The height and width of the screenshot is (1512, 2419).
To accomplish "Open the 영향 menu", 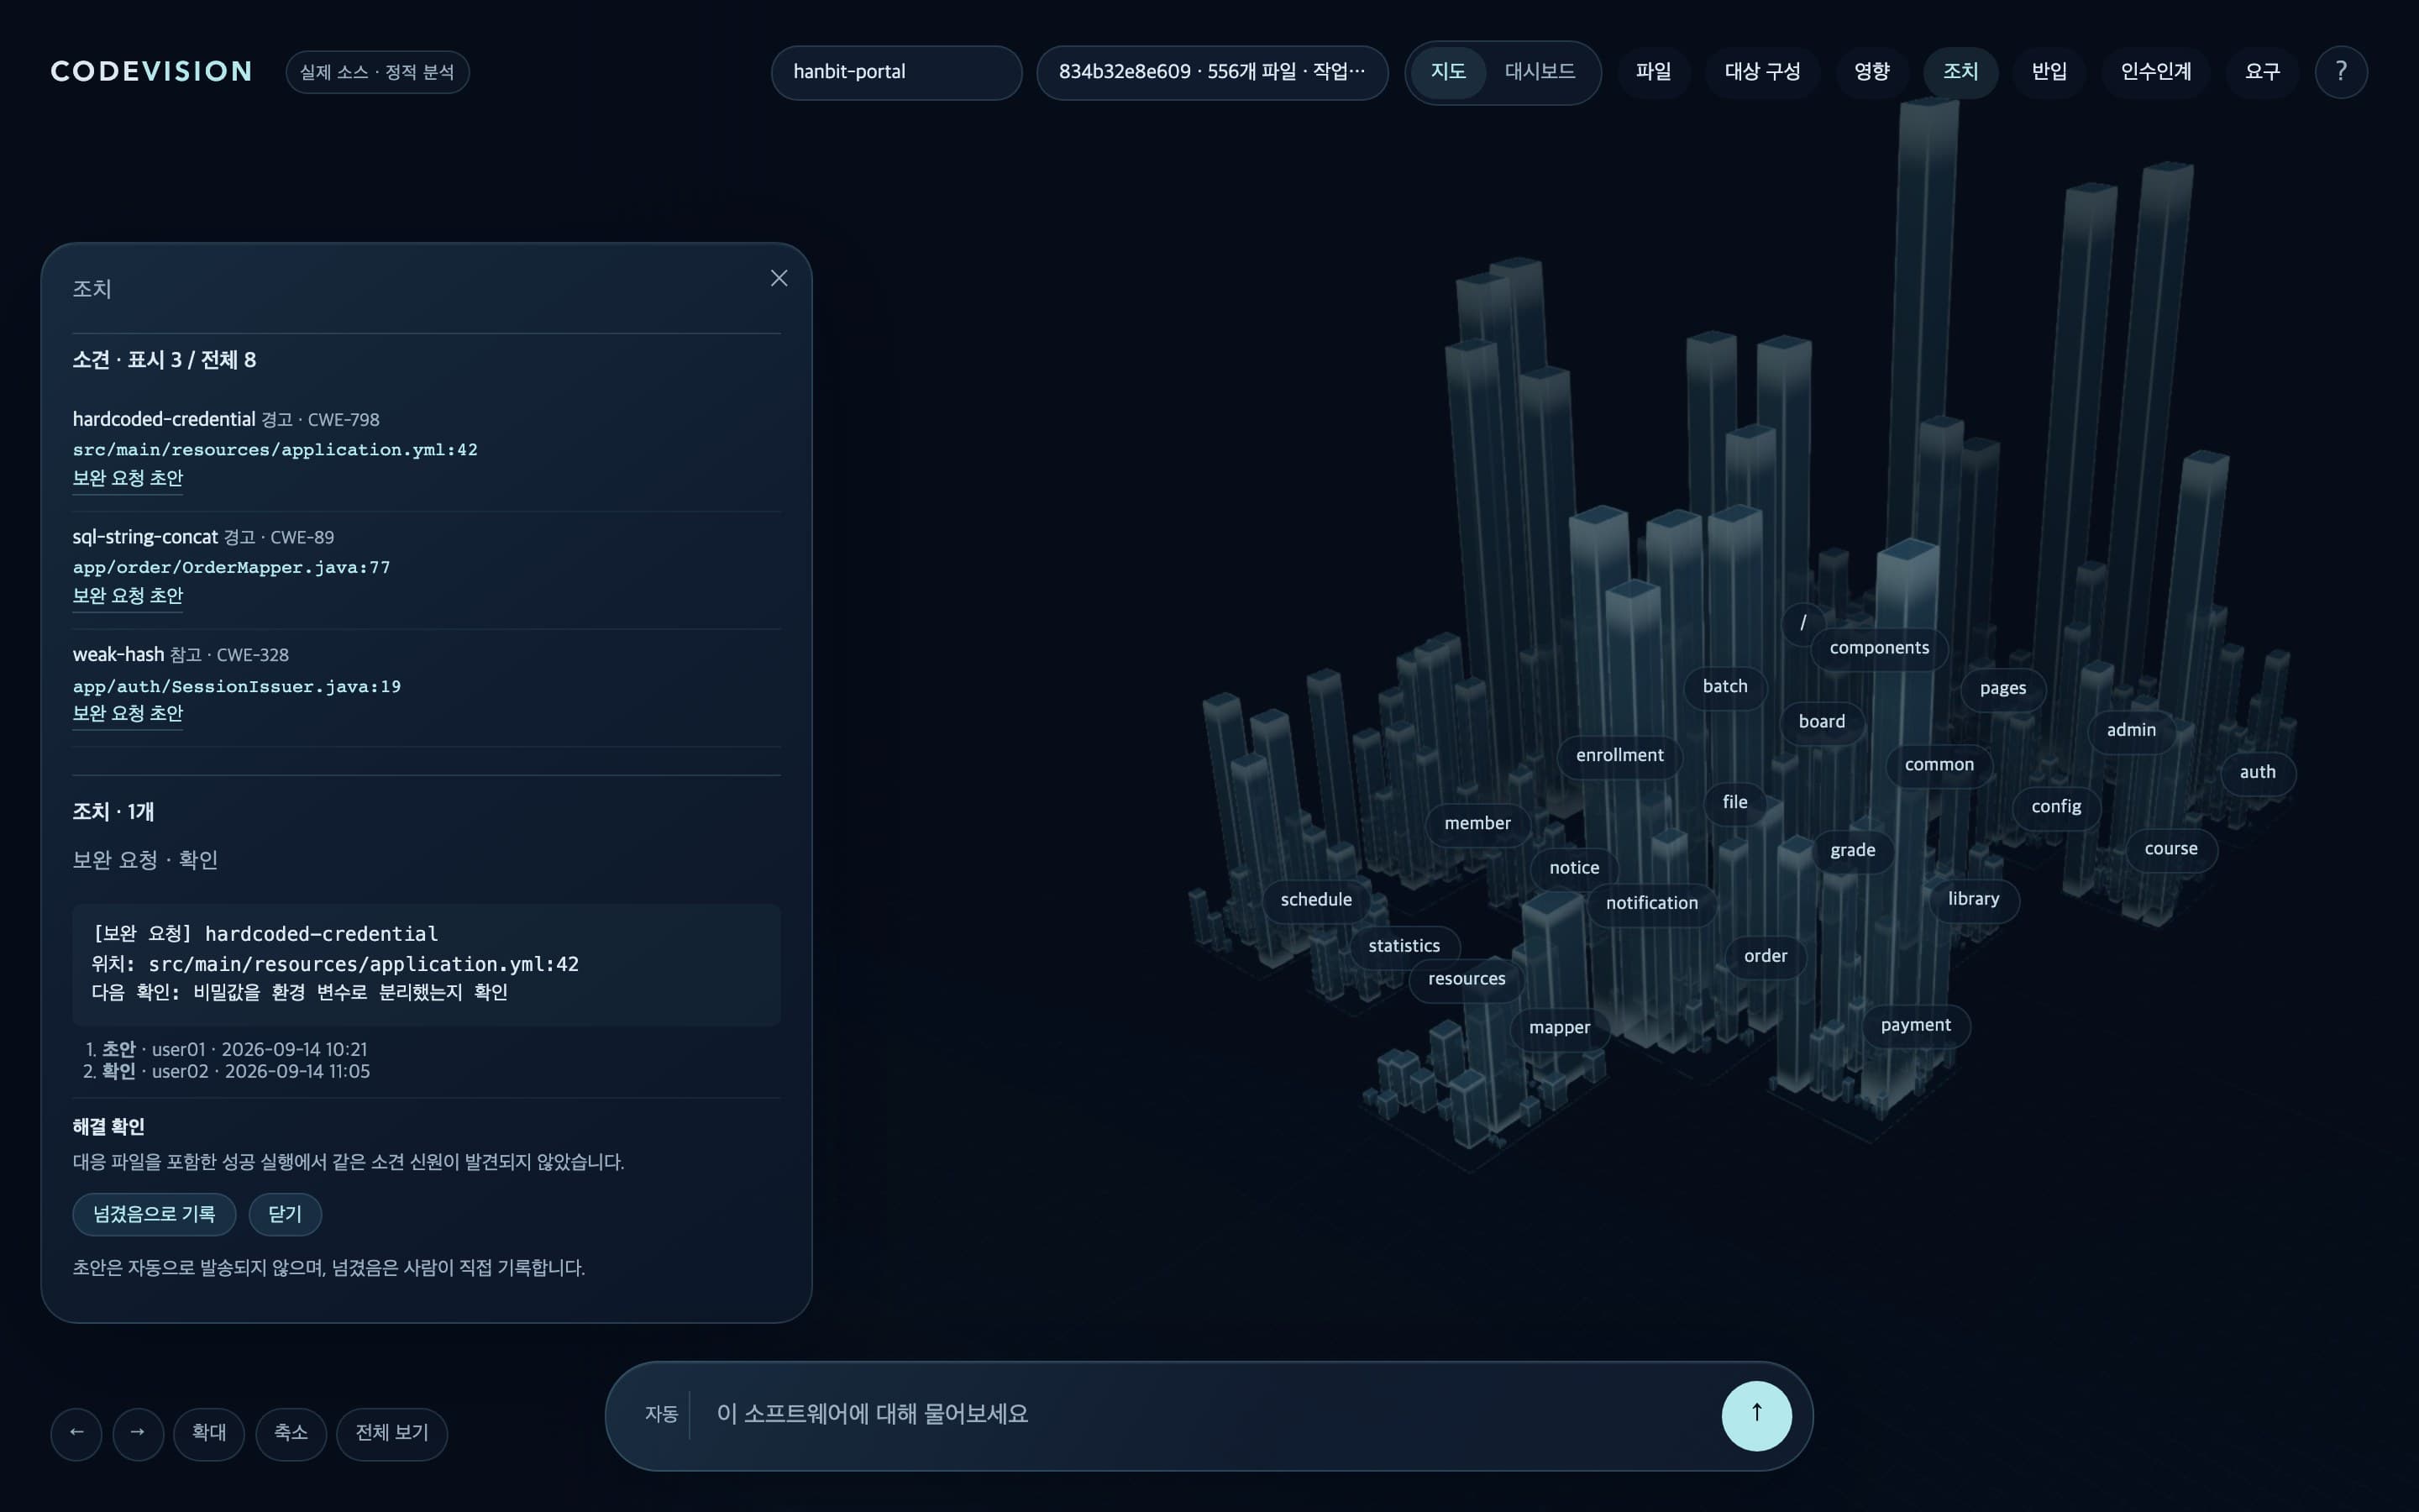I will pyautogui.click(x=1871, y=72).
